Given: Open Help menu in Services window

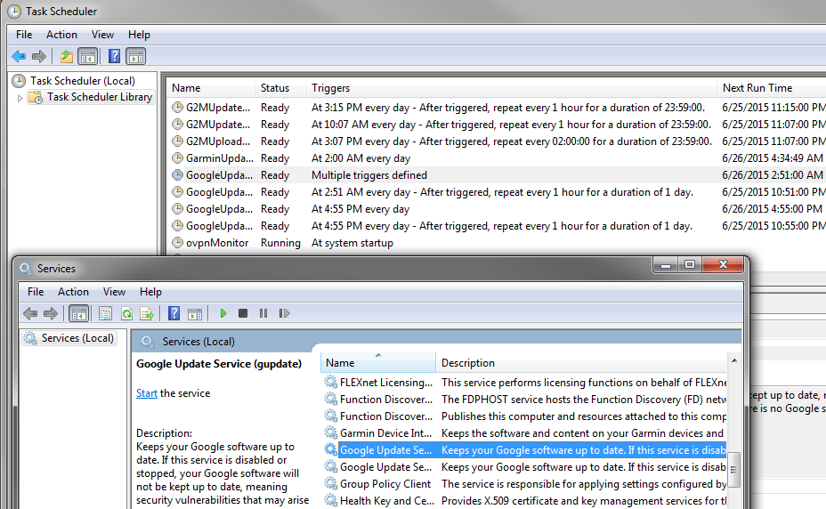Looking at the screenshot, I should pyautogui.click(x=150, y=292).
